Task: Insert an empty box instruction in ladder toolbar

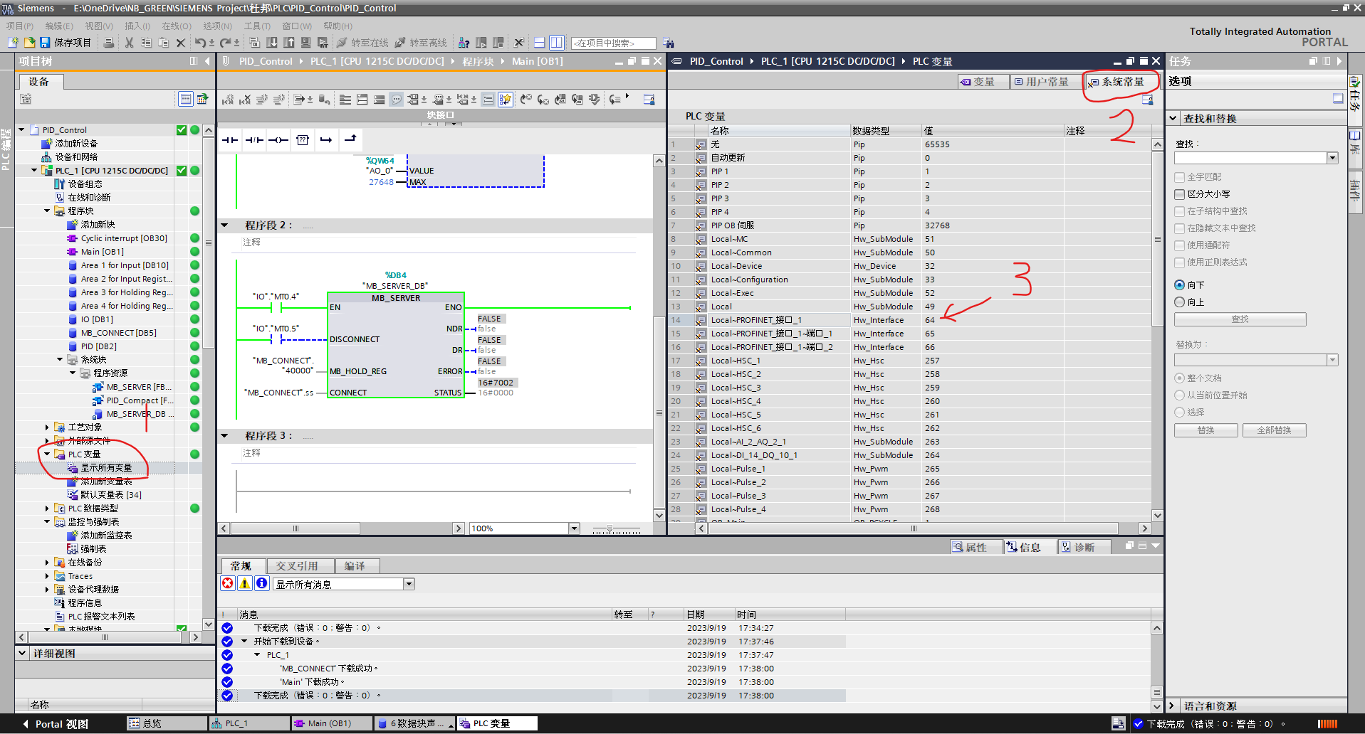Action: tap(303, 140)
